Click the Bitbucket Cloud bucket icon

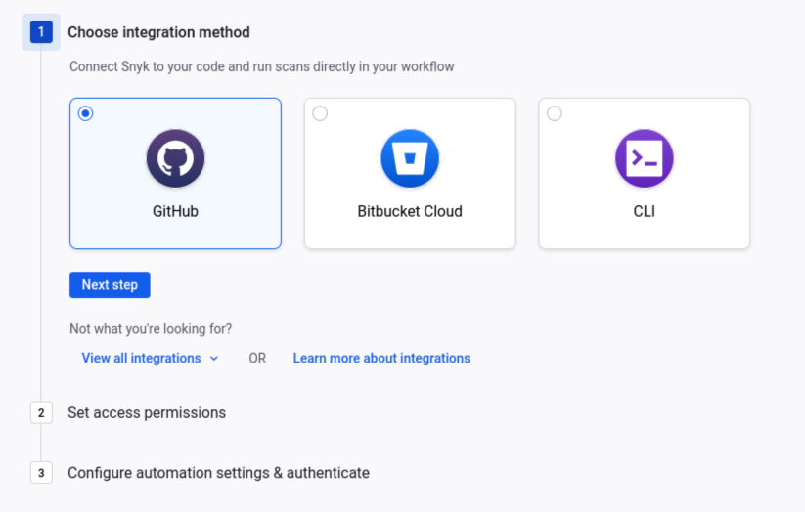[410, 158]
